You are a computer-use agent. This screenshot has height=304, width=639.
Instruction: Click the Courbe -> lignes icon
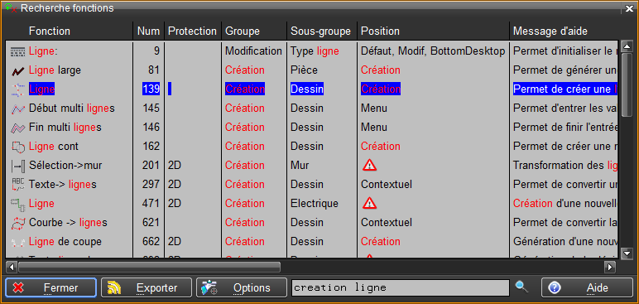[17, 223]
